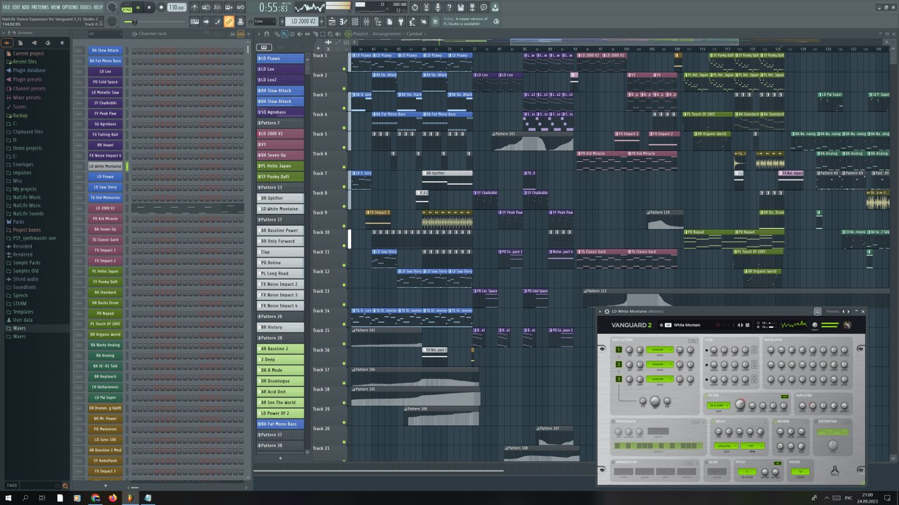Toggle SONG mode on the transport panel
899x505 pixels.
[127, 9]
